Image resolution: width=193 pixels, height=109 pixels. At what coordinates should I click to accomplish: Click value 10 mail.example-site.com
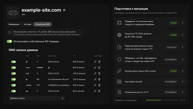pyautogui.click(x=58, y=79)
